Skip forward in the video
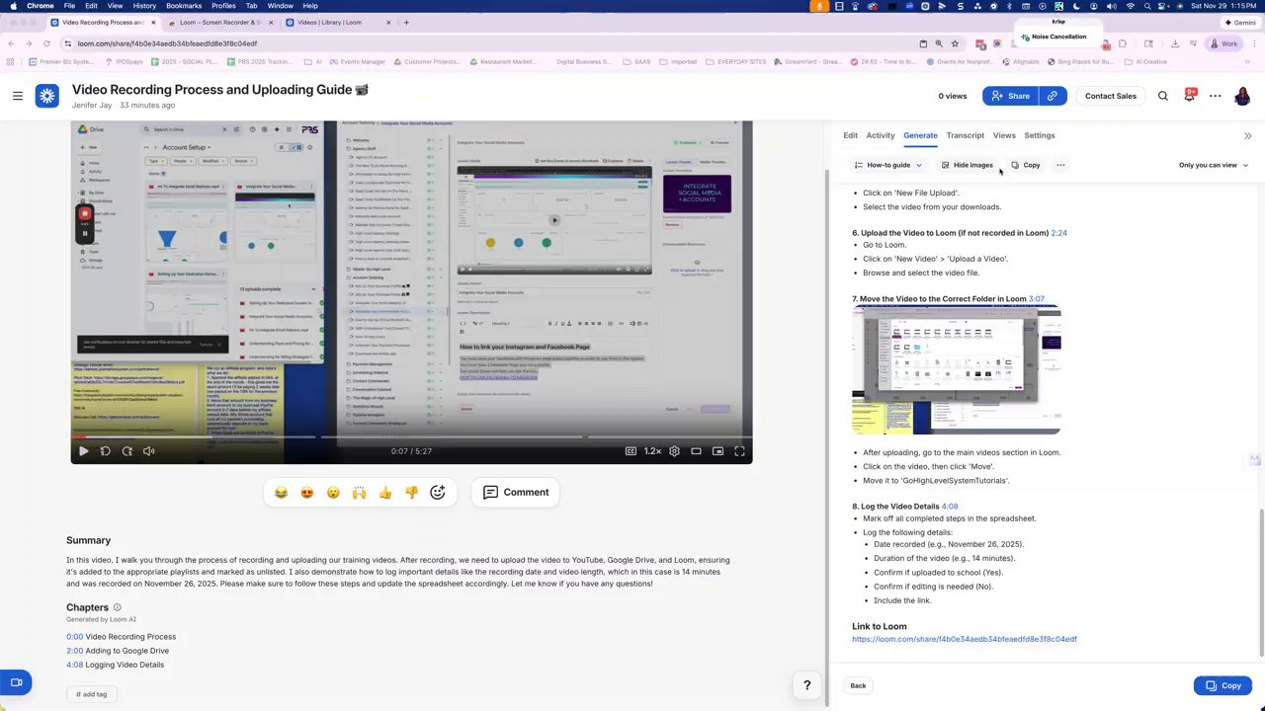This screenshot has width=1265, height=711. [126, 451]
